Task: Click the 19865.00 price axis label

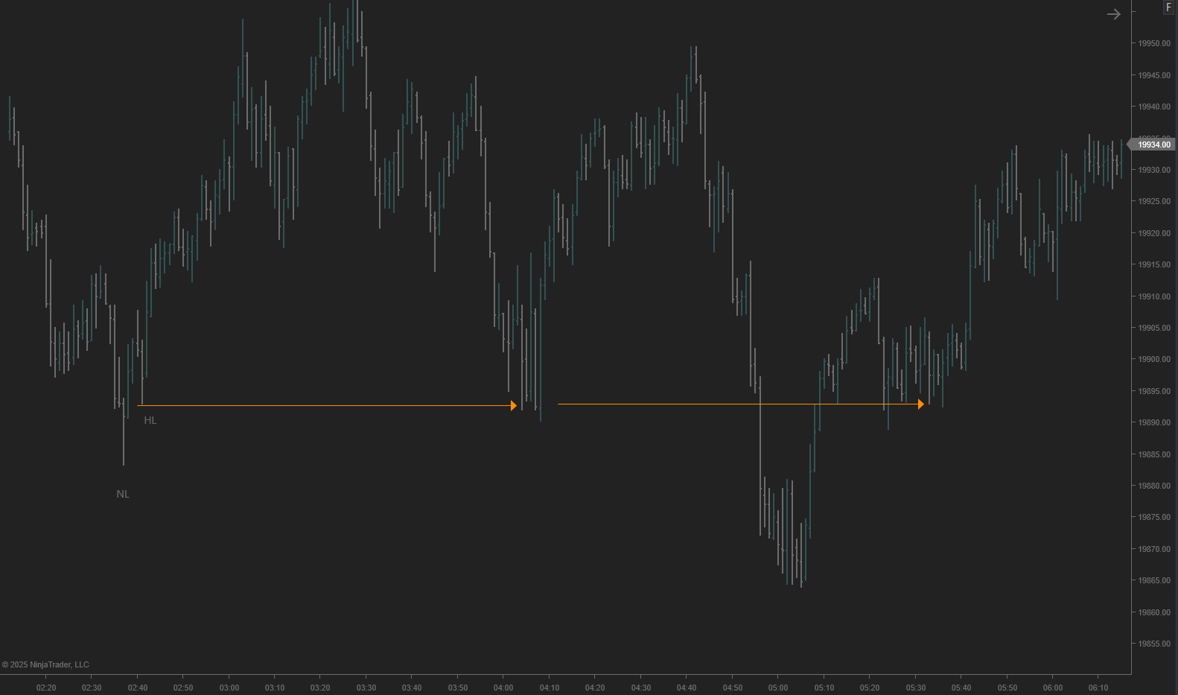Action: tap(1153, 580)
